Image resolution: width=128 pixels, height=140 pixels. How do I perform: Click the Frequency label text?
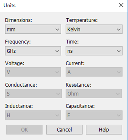pyautogui.click(x=18, y=42)
